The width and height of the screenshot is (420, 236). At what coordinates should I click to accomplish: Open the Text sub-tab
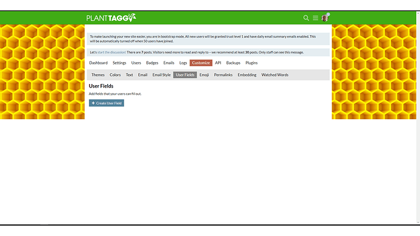pos(130,75)
